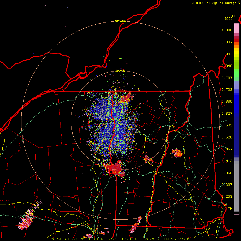Select the 0.947 value on the color scale
Screen dimensions: 241x241
click(x=227, y=42)
